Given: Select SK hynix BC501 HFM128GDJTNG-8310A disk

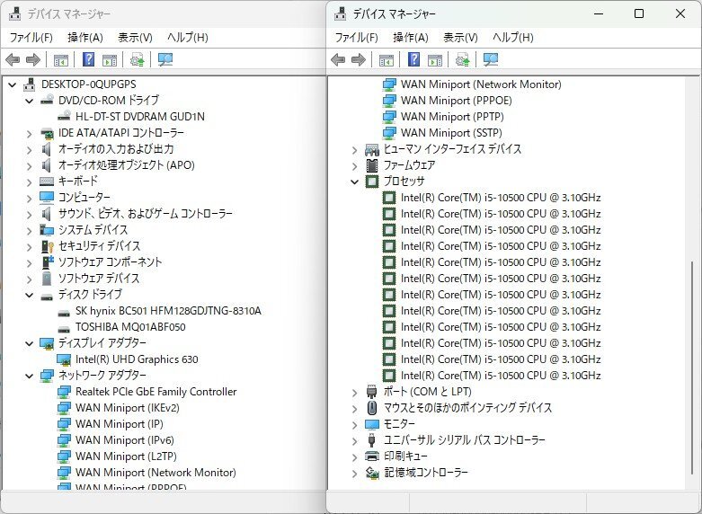Looking at the screenshot, I should (x=168, y=311).
